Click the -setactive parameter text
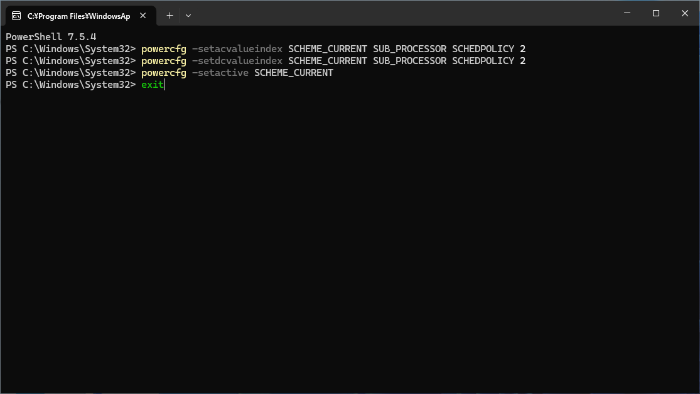Image resolution: width=700 pixels, height=394 pixels. tap(220, 73)
